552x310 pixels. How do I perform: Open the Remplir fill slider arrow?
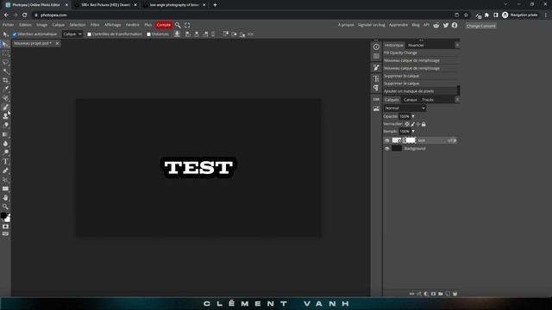click(x=413, y=132)
